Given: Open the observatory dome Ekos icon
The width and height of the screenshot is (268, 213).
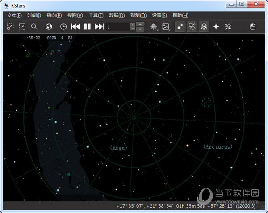Looking at the screenshot, I should click(252, 27).
